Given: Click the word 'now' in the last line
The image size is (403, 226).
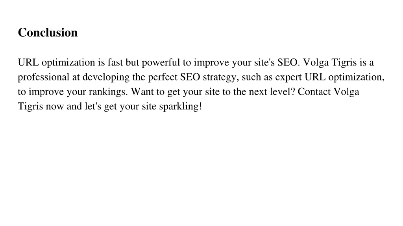Looking at the screenshot, I should point(55,107).
